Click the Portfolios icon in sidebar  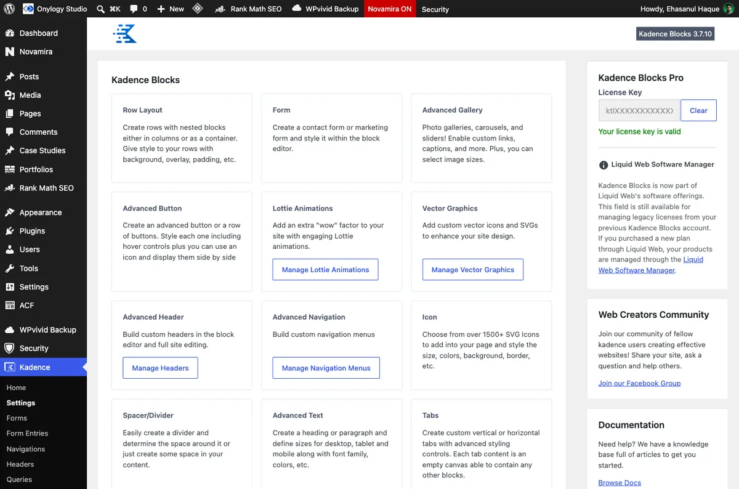click(x=9, y=169)
